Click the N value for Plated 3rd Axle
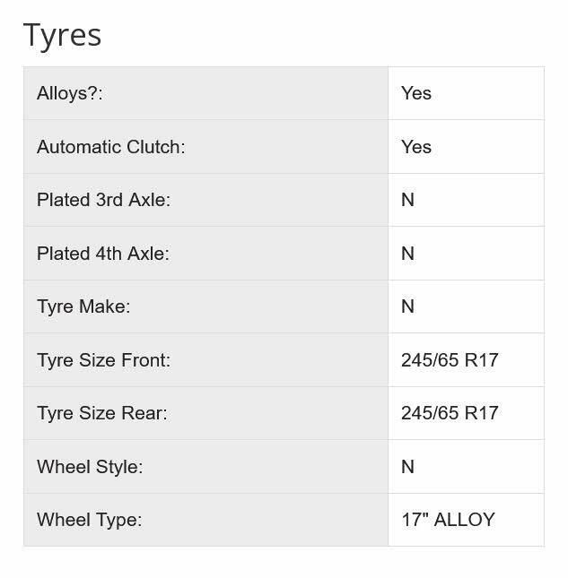This screenshot has height=578, width=568. pyautogui.click(x=407, y=200)
